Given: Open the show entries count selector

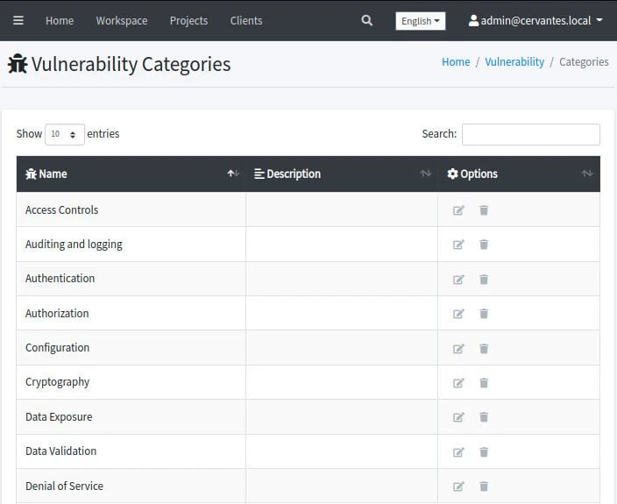Looking at the screenshot, I should 64,134.
